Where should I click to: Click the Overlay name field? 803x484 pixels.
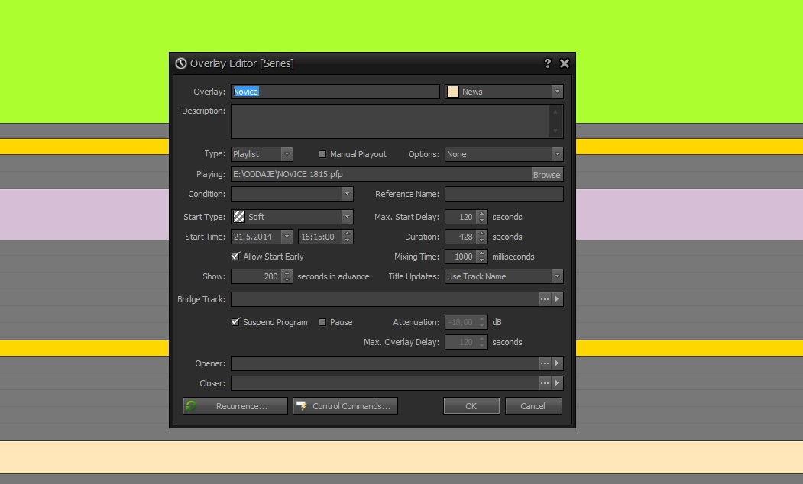click(335, 92)
